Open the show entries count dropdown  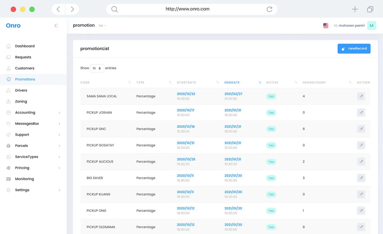pyautogui.click(x=97, y=68)
